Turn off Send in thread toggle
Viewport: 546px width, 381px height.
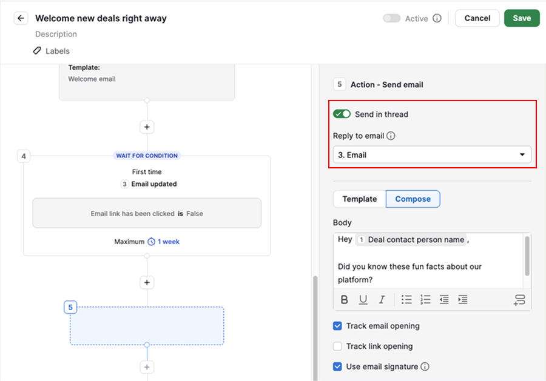(342, 114)
